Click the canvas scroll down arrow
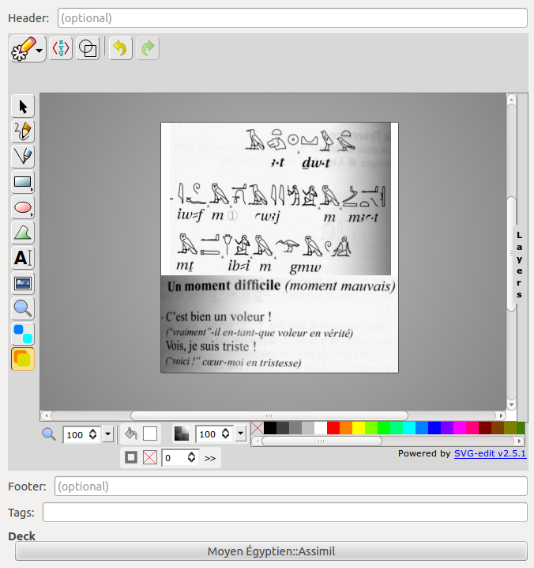 point(511,404)
